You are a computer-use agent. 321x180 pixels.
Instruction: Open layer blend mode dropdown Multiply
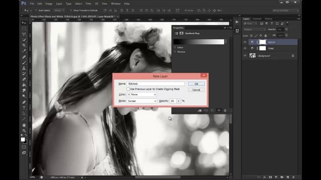[x=255, y=29]
